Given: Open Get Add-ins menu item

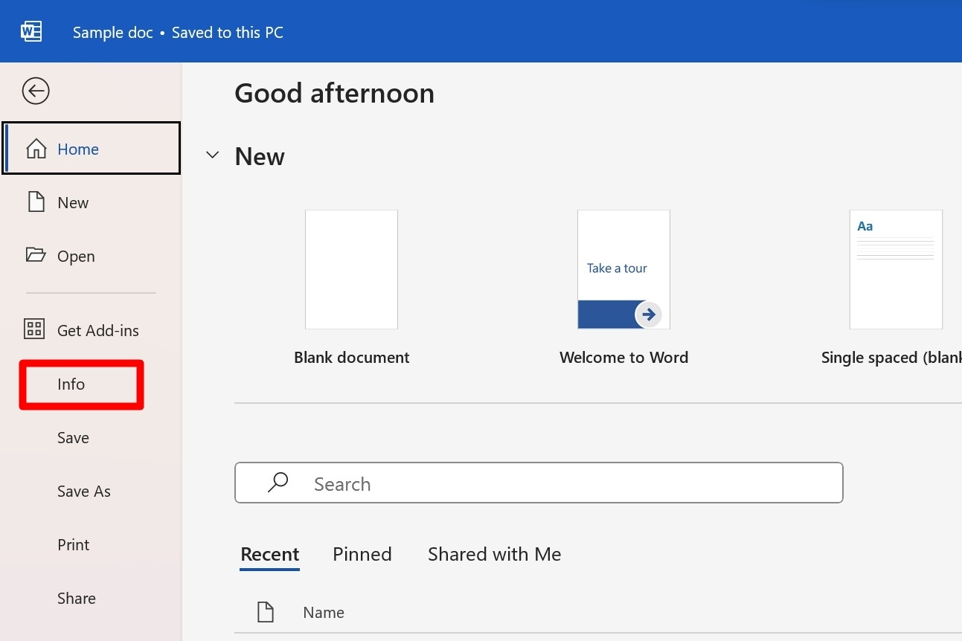Looking at the screenshot, I should click(98, 330).
